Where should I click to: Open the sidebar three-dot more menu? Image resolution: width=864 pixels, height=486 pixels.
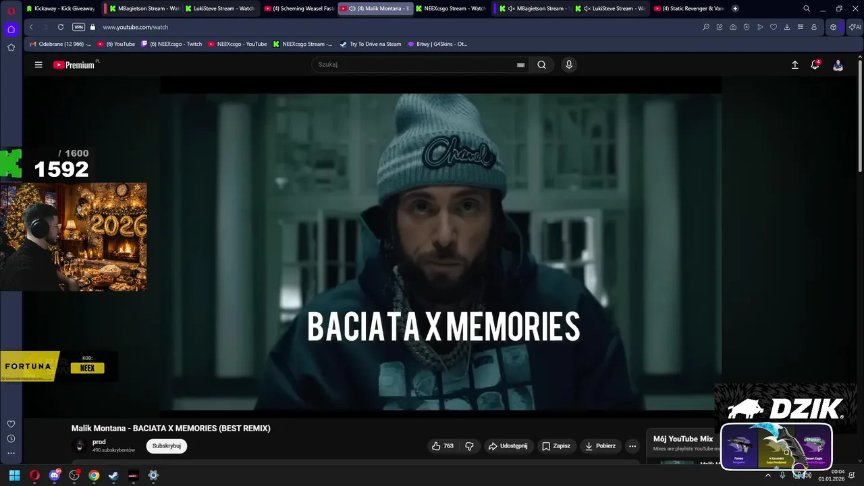click(11, 454)
